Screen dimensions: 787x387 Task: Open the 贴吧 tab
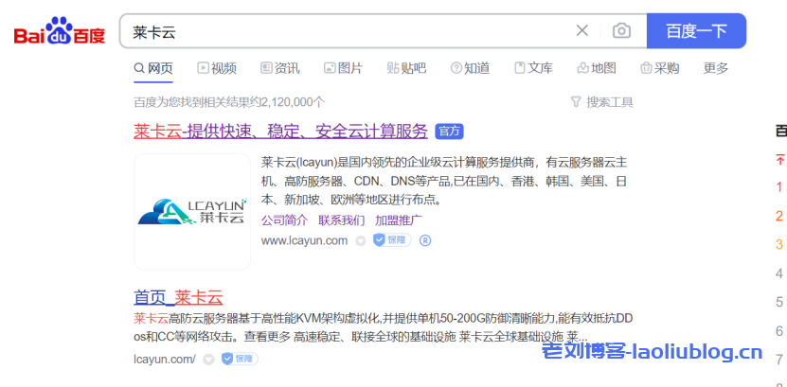coord(406,68)
